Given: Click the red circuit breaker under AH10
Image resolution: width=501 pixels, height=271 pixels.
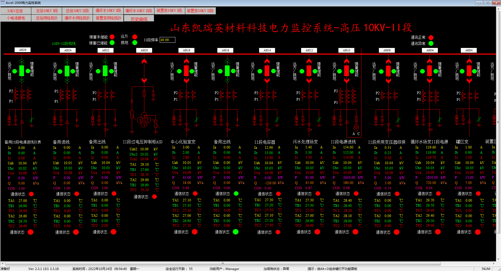Looking at the screenshot, I should coord(347,71).
